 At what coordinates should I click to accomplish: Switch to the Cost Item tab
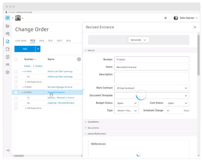click(x=21, y=41)
